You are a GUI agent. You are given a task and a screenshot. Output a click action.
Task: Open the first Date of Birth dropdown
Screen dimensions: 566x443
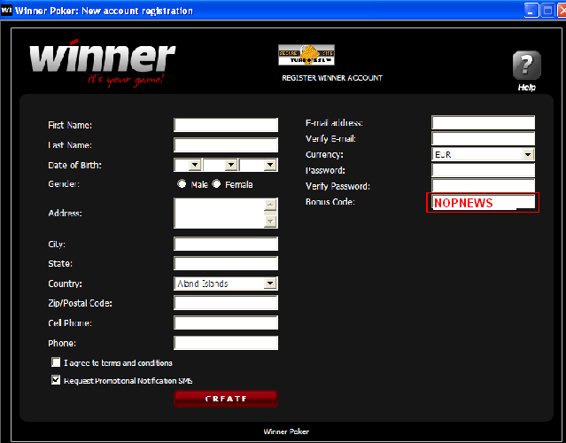point(195,165)
